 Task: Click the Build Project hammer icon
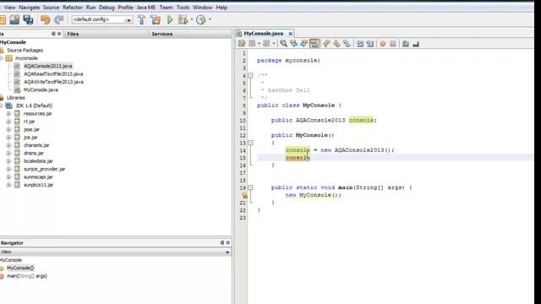[141, 19]
